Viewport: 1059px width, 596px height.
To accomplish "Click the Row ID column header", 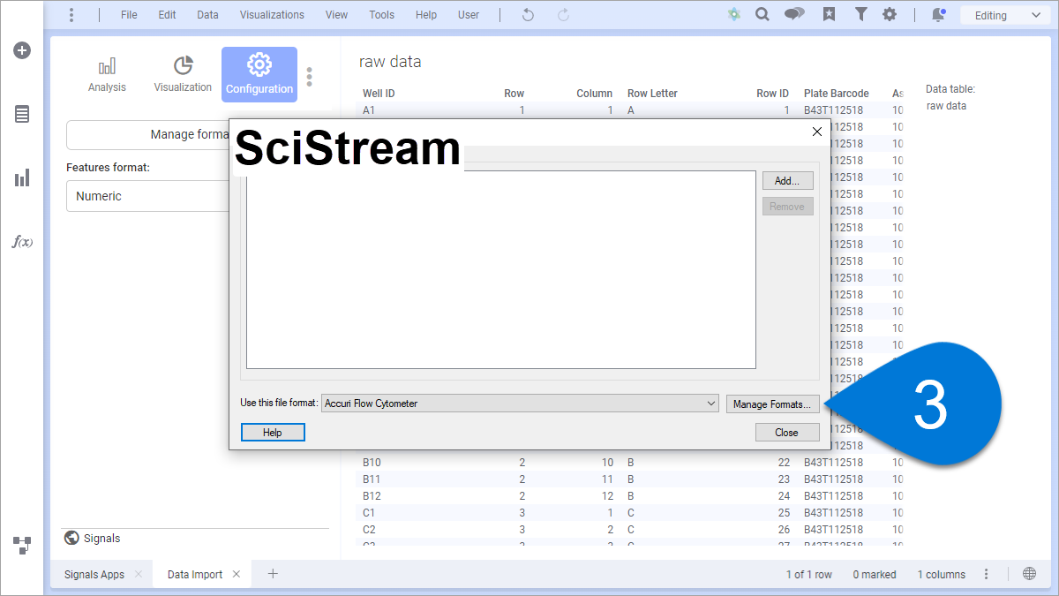I will [x=773, y=94].
